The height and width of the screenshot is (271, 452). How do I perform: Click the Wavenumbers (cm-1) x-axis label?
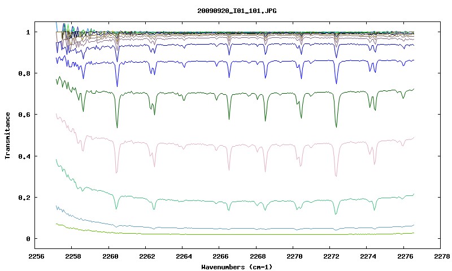[237, 267]
